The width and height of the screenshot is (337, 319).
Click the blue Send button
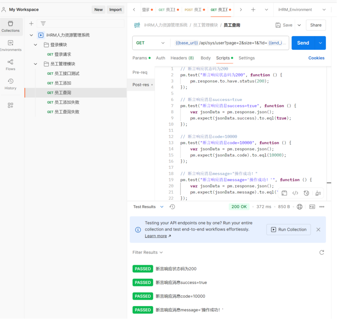(303, 43)
